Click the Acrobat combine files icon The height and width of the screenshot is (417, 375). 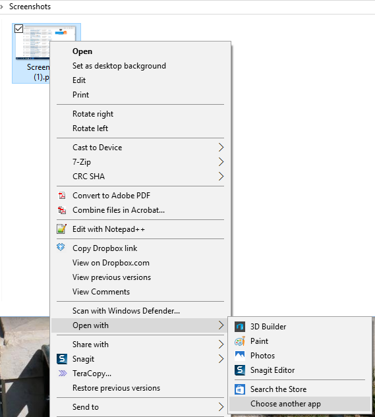62,210
